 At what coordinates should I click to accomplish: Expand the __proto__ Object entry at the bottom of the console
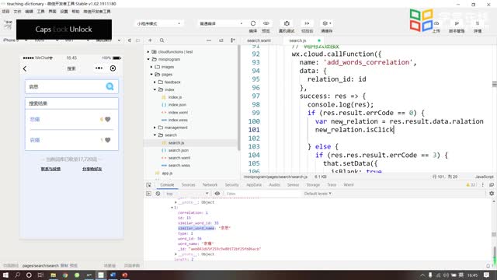[x=176, y=254]
